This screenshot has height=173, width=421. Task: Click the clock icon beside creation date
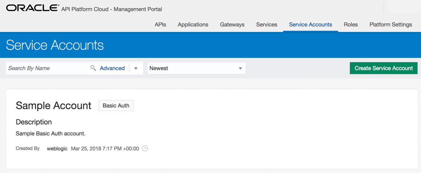[145, 148]
